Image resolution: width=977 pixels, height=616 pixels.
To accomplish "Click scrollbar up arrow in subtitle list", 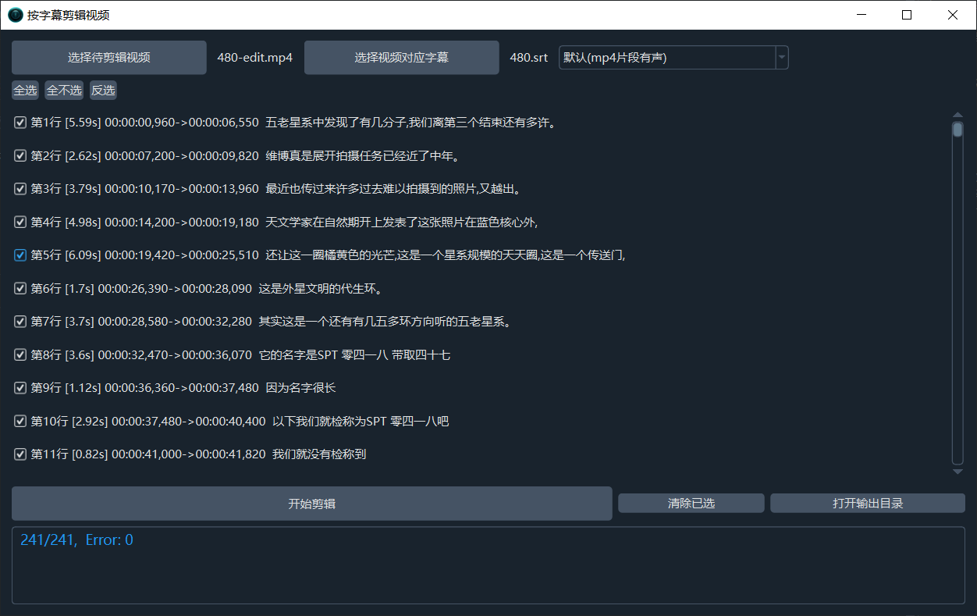I will point(957,116).
